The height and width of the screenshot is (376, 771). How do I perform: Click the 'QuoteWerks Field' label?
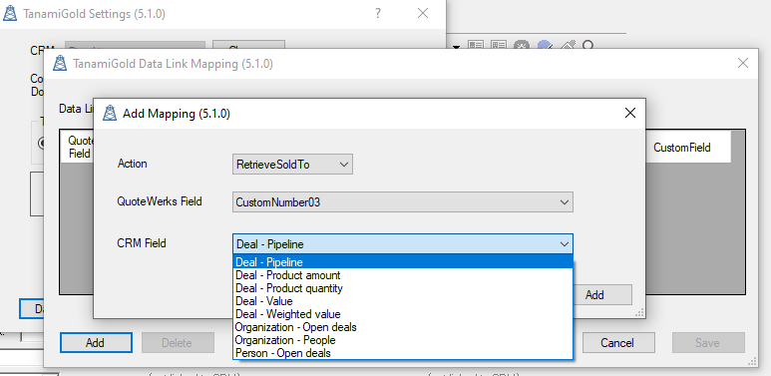click(160, 201)
